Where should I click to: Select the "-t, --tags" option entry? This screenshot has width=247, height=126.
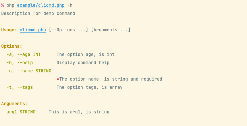[20, 87]
